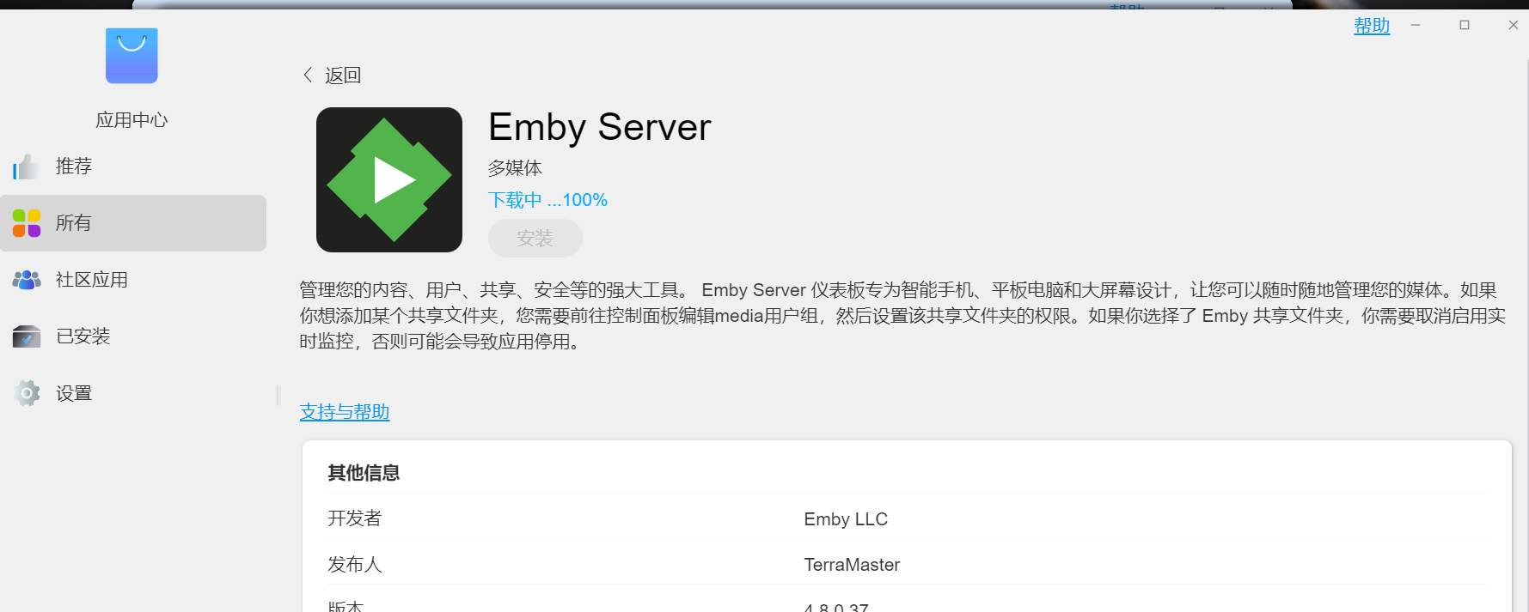Open the 设置 page
1529x612 pixels.
click(x=133, y=393)
